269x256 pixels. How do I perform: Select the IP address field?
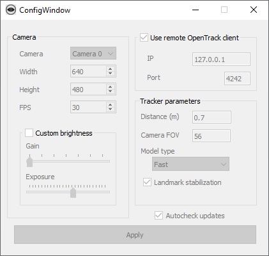point(221,60)
